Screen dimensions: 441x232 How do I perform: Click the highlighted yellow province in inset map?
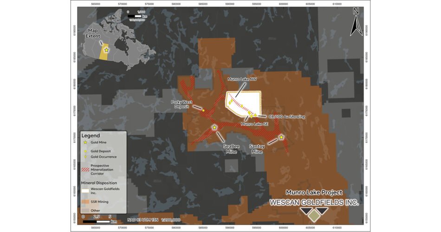[104, 52]
